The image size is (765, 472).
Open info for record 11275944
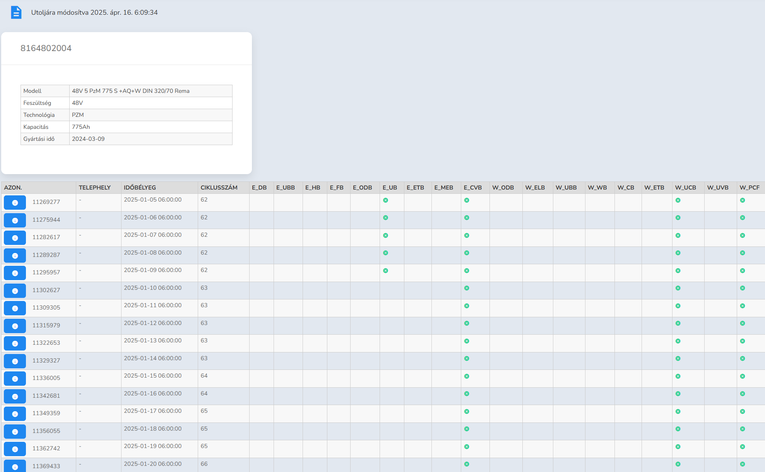(x=15, y=220)
